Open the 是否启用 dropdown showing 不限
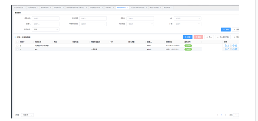Screen dimensions: 258x121 tap(46, 30)
